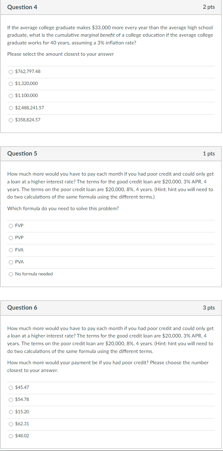
Task: Select the $358,824.57 option
Action: (x=11, y=120)
